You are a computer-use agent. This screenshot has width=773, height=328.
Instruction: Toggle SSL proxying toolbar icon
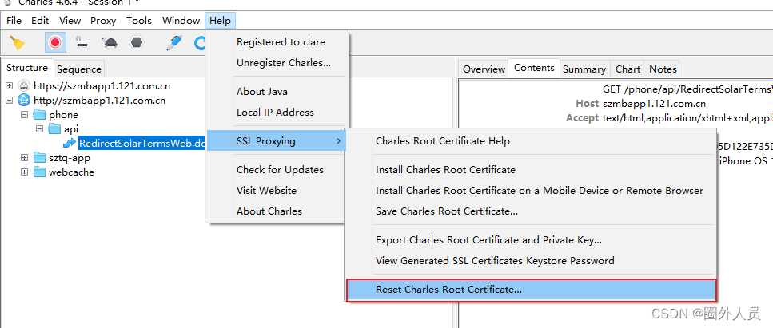(82, 43)
